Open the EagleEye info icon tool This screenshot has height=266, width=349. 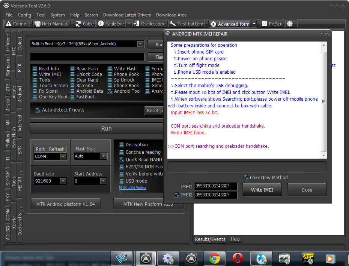pyautogui.click(x=101, y=24)
